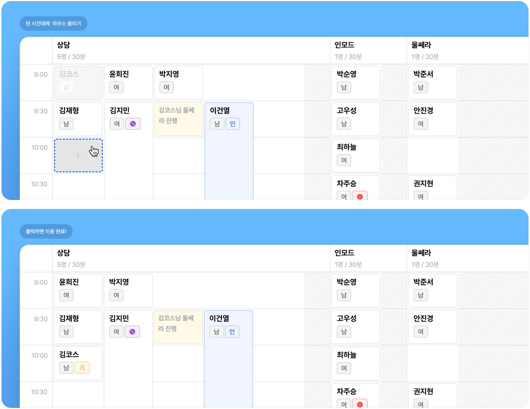Open 권지현 appointment card in upper schedule
Image resolution: width=530 pixels, height=409 pixels.
(432, 188)
